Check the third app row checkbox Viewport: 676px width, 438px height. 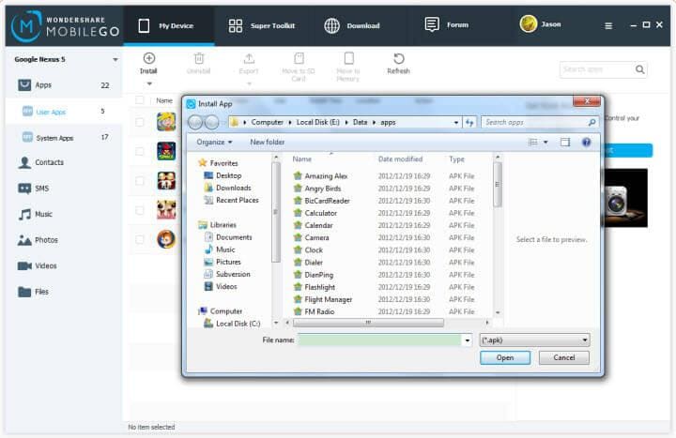[x=140, y=181]
